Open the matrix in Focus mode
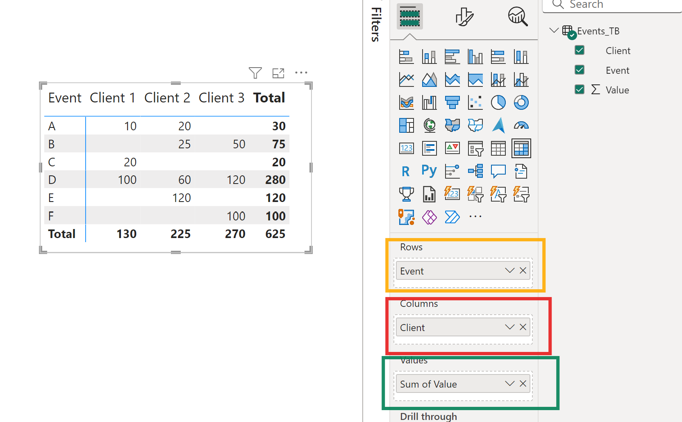 click(278, 73)
